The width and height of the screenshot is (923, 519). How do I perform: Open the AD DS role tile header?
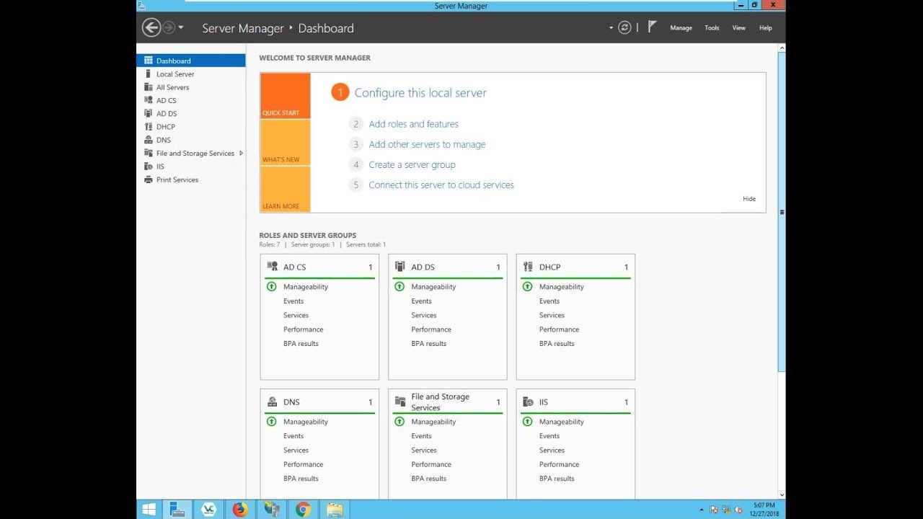tap(447, 267)
